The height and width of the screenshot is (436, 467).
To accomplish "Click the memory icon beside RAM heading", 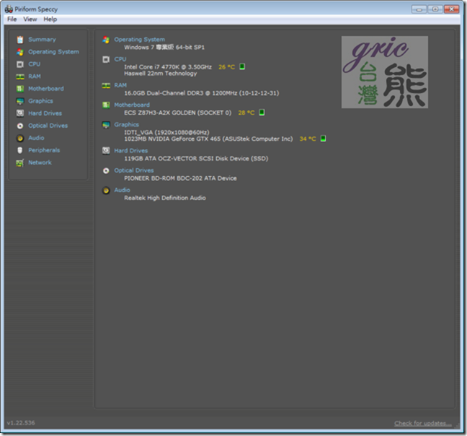I will coord(106,86).
